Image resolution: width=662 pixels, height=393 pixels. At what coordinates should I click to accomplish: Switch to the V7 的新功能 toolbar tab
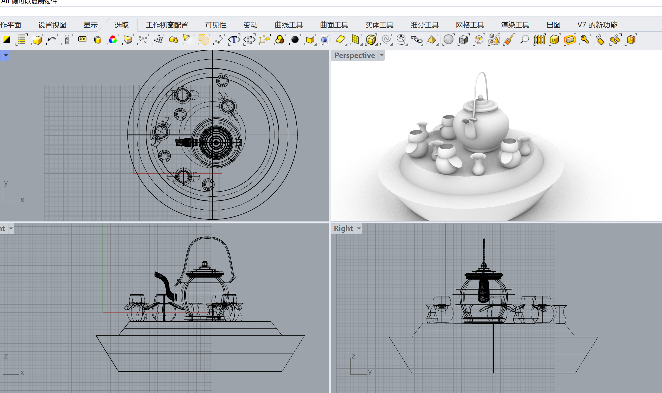pyautogui.click(x=597, y=25)
